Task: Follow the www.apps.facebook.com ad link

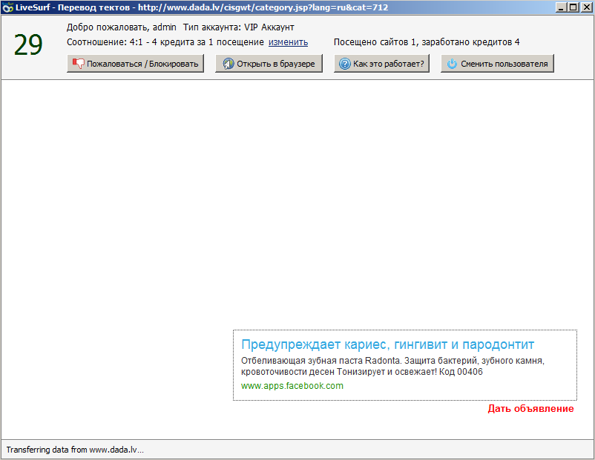Action: coord(292,386)
